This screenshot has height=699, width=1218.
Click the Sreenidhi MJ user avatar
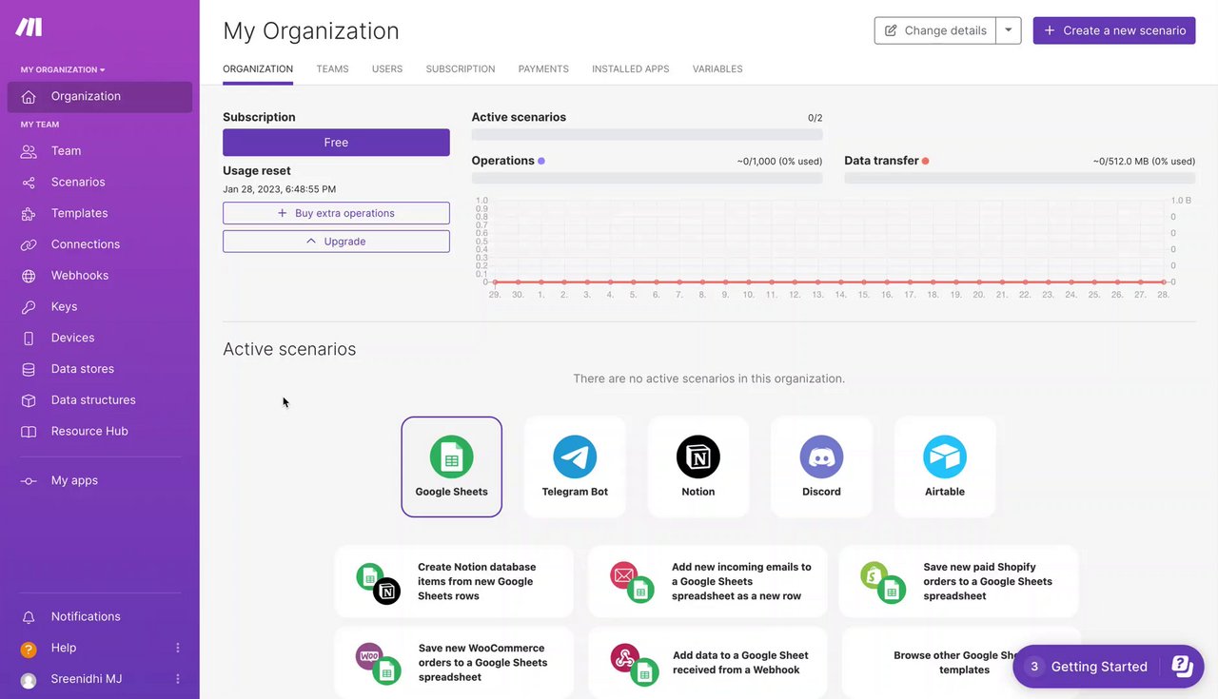29,681
